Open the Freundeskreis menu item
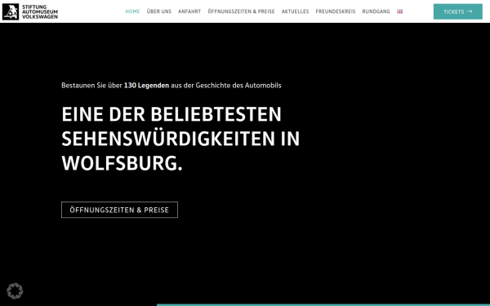 coord(336,11)
